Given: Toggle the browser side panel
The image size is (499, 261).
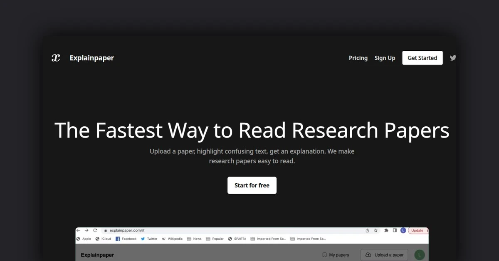Looking at the screenshot, I should [394, 230].
